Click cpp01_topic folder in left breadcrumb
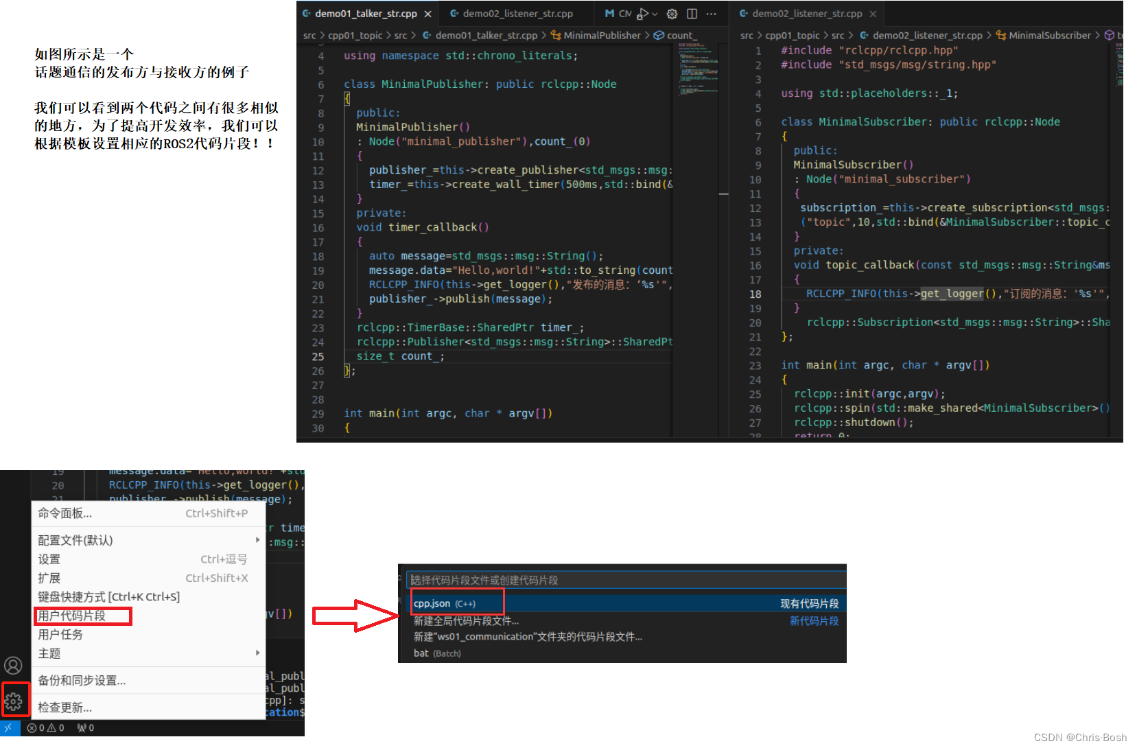The height and width of the screenshot is (748, 1137). (x=355, y=35)
